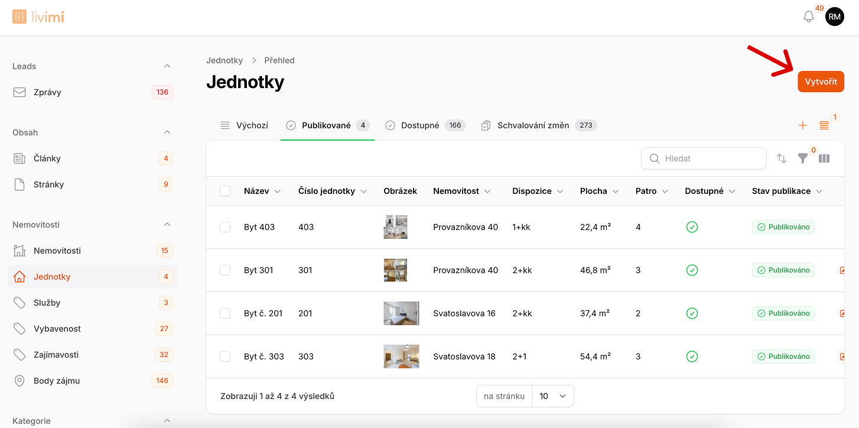
Task: Click the tag icon next to Služby
Action: coord(19,303)
